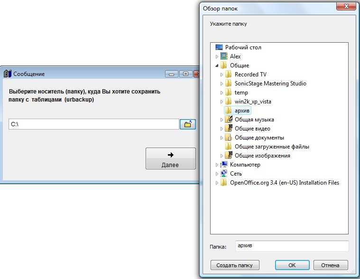
Task: Select the Общие изображения label
Action: coord(262,156)
